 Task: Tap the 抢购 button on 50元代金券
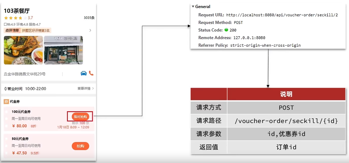[80, 146]
